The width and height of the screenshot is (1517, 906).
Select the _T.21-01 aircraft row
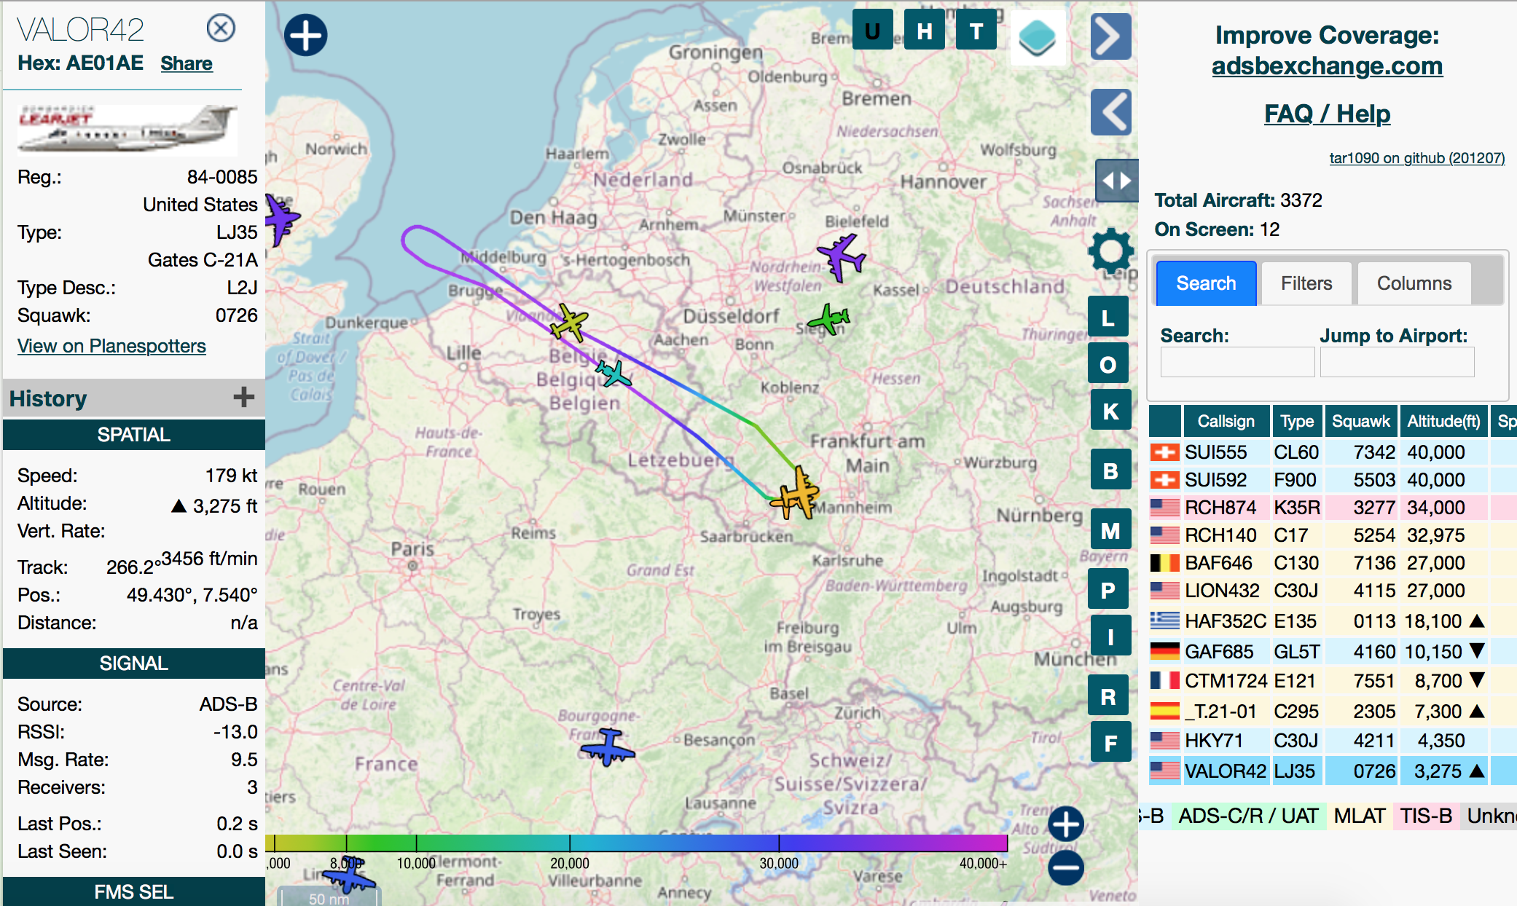[x=1333, y=711]
